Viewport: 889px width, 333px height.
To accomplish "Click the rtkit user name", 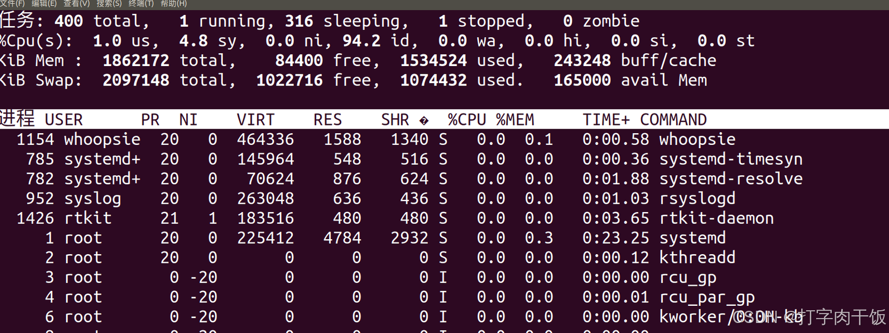I will click(88, 219).
